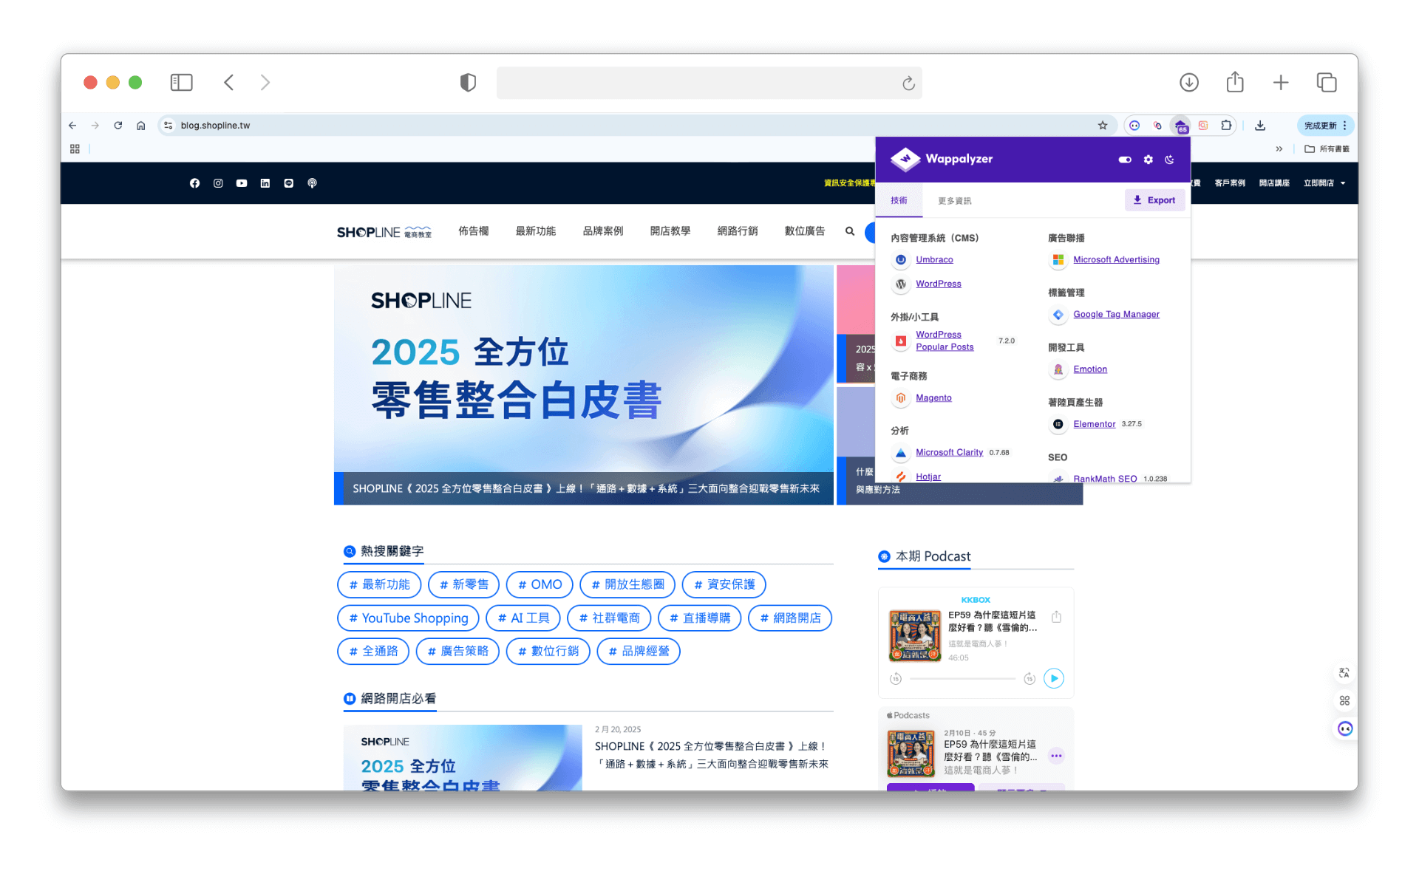Click the 完成更新 update button
1419x871 pixels.
1319,126
